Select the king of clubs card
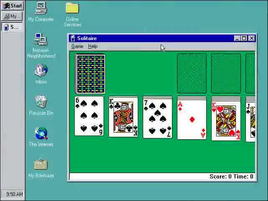The height and width of the screenshot is (201, 268). click(x=123, y=117)
